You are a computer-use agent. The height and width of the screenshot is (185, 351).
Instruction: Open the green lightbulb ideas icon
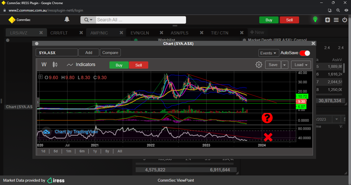315,20
